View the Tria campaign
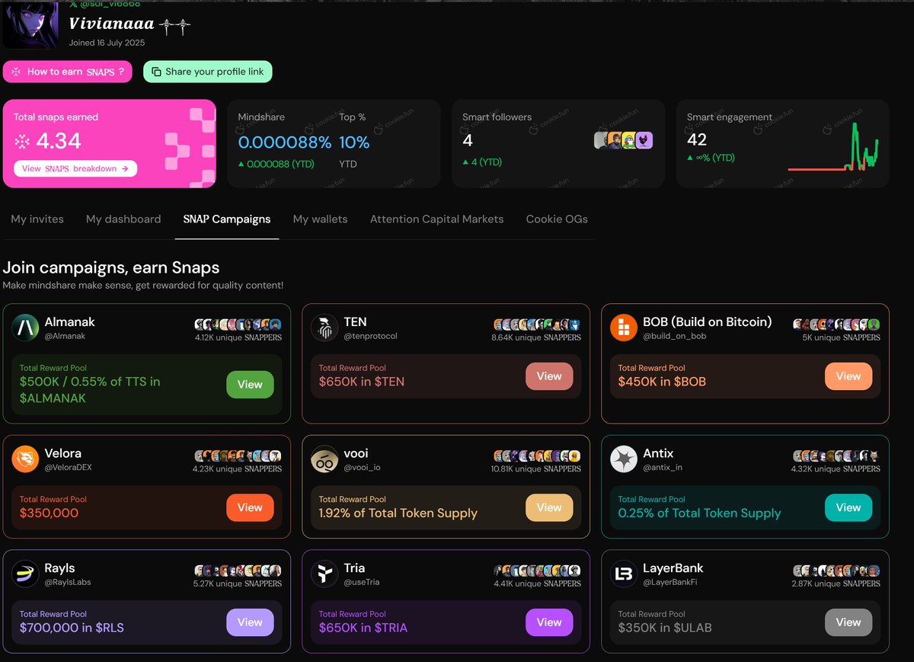This screenshot has width=914, height=662. pos(549,622)
